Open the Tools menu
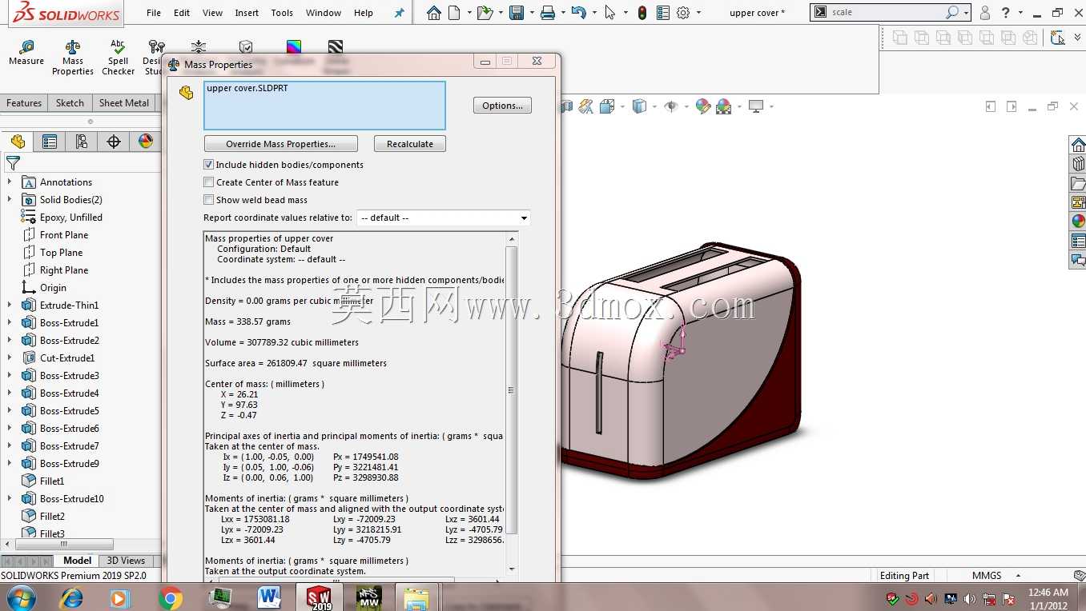Viewport: 1086px width, 611px height. tap(282, 13)
